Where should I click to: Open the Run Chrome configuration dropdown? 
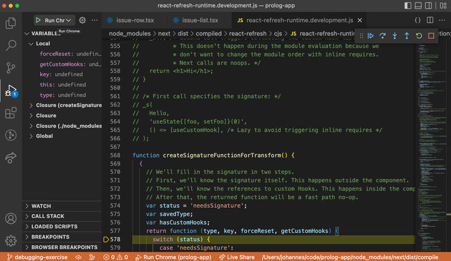(x=69, y=21)
